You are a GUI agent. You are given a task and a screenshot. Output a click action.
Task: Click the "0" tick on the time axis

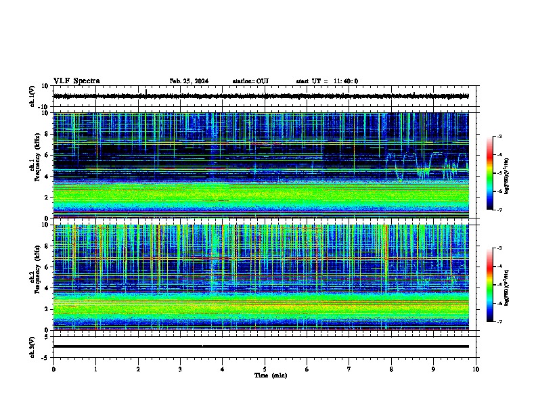point(53,369)
